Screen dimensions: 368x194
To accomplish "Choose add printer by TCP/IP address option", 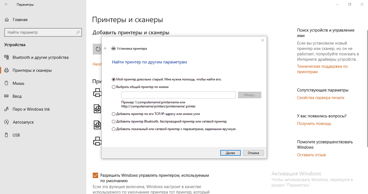I will pos(114,114).
